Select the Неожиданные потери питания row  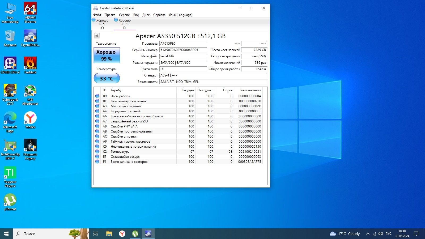click(x=178, y=147)
